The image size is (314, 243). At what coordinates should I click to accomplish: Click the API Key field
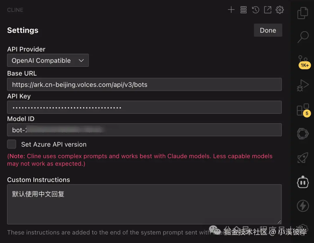point(144,107)
